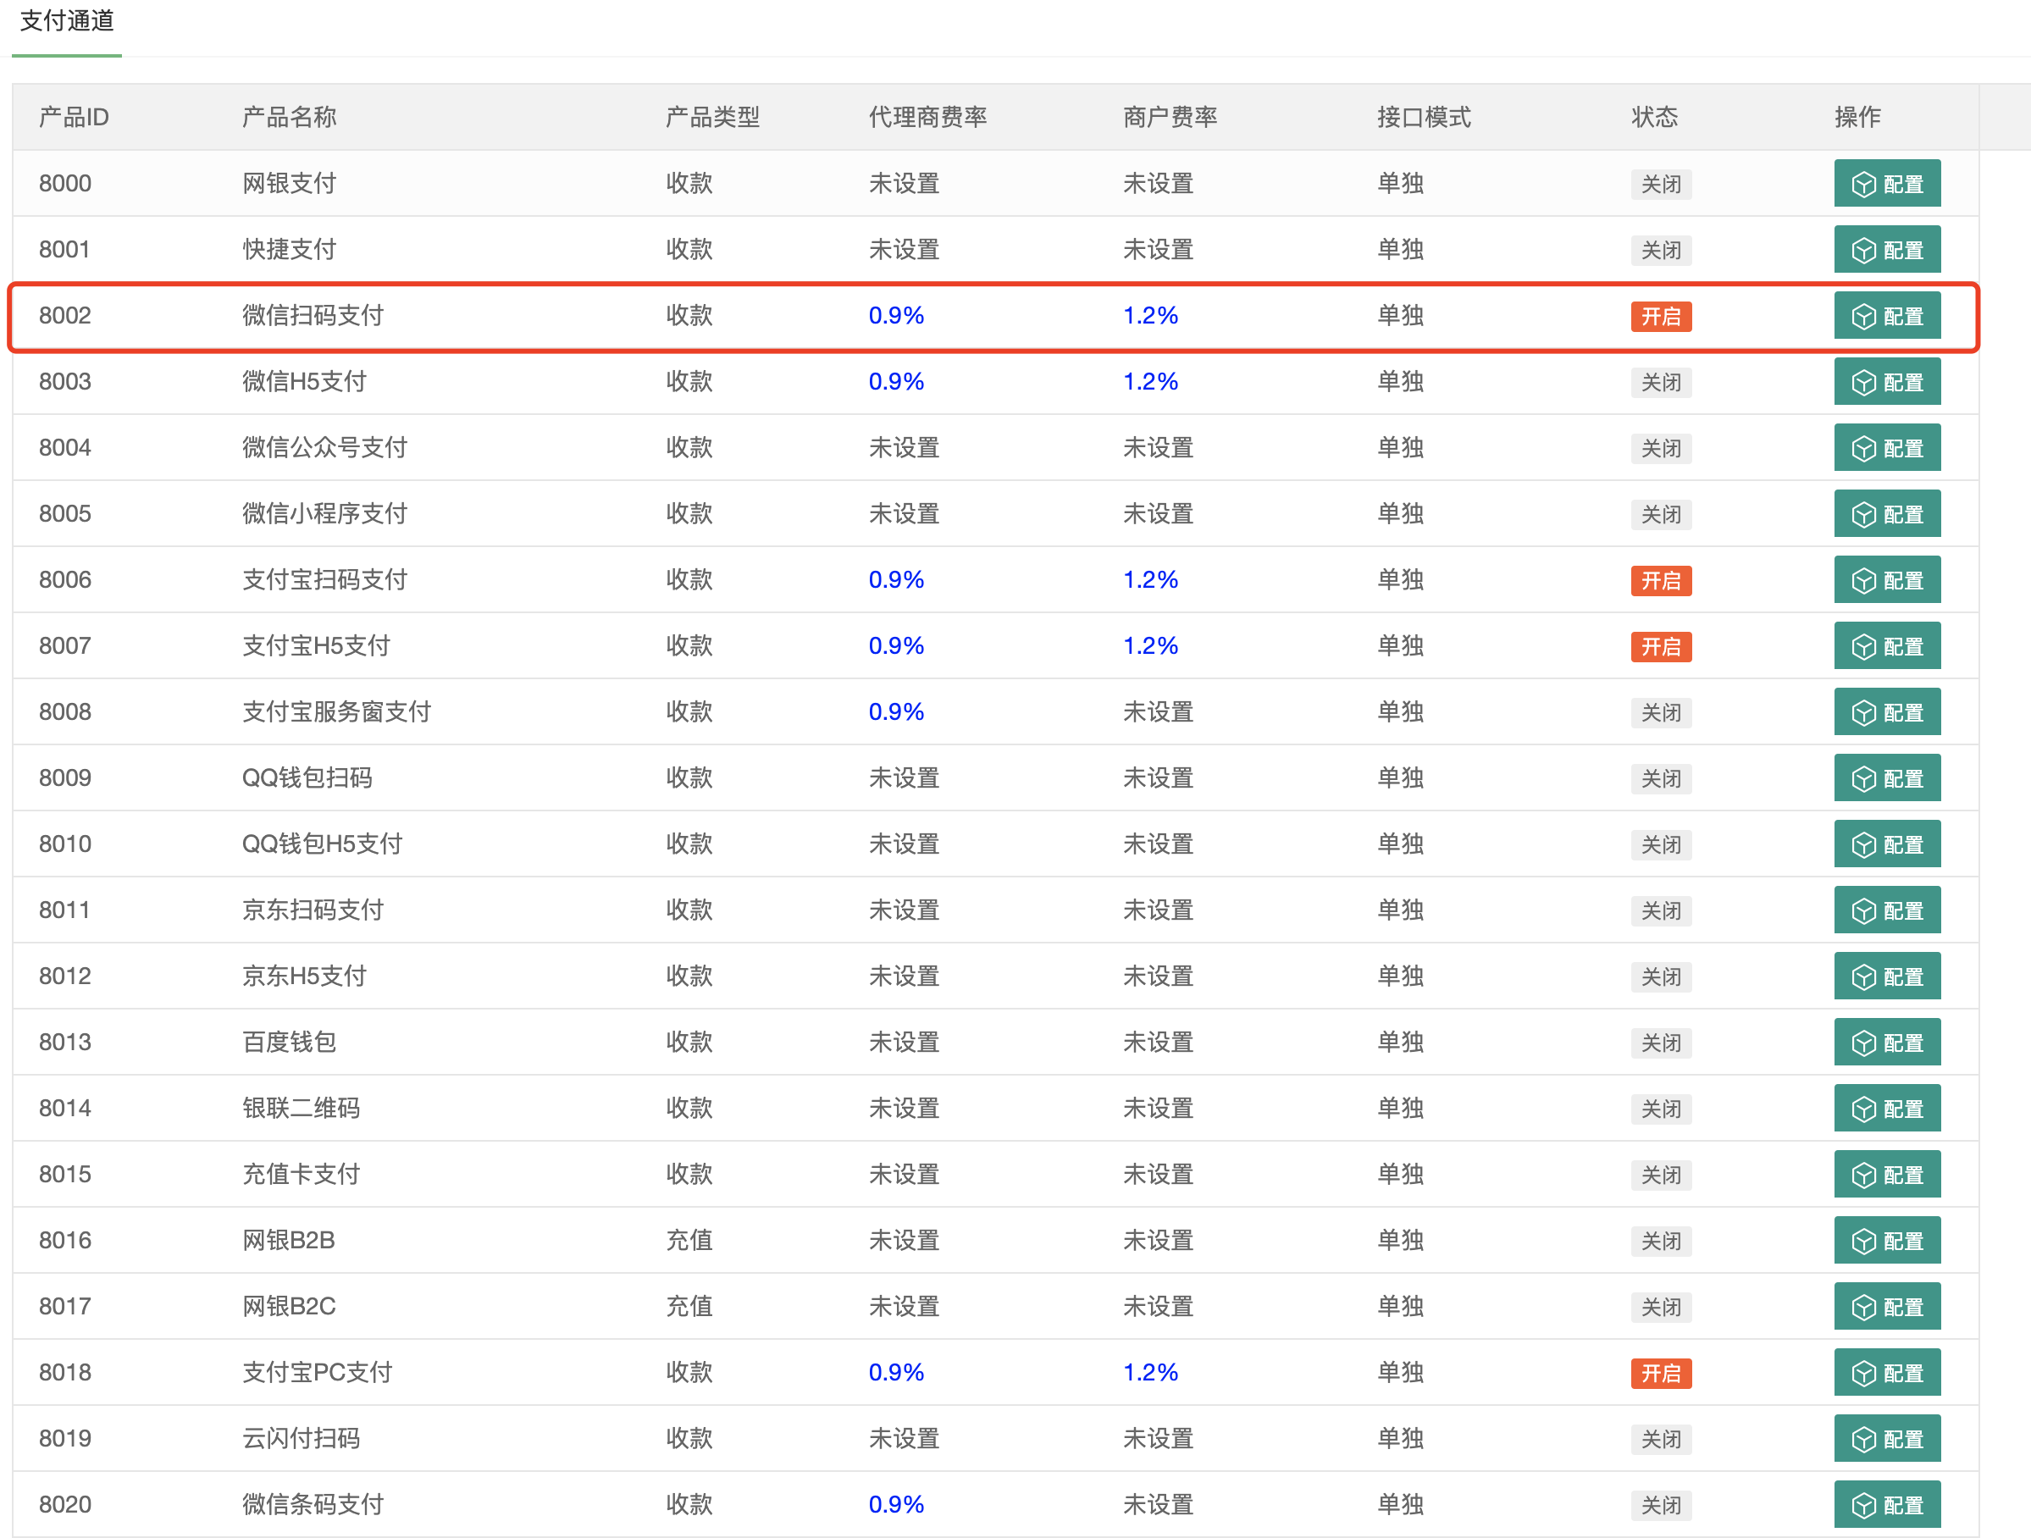Toggle 关闭 status for 云闪付扫码
The width and height of the screenshot is (2031, 1538).
pyautogui.click(x=1660, y=1439)
